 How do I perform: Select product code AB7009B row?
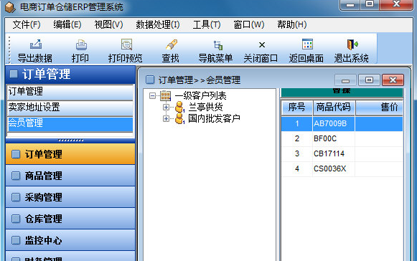pos(342,123)
